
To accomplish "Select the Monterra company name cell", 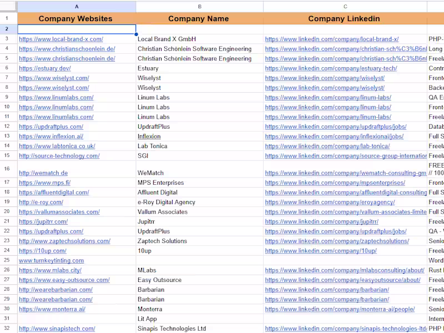I will (x=200, y=309).
